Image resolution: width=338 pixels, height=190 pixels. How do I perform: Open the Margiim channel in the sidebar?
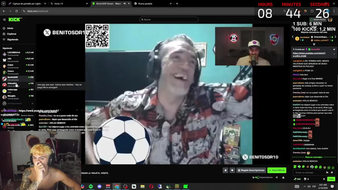coord(18,97)
